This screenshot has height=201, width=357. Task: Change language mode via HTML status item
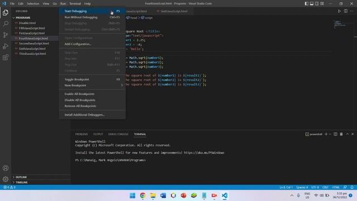[336, 187]
